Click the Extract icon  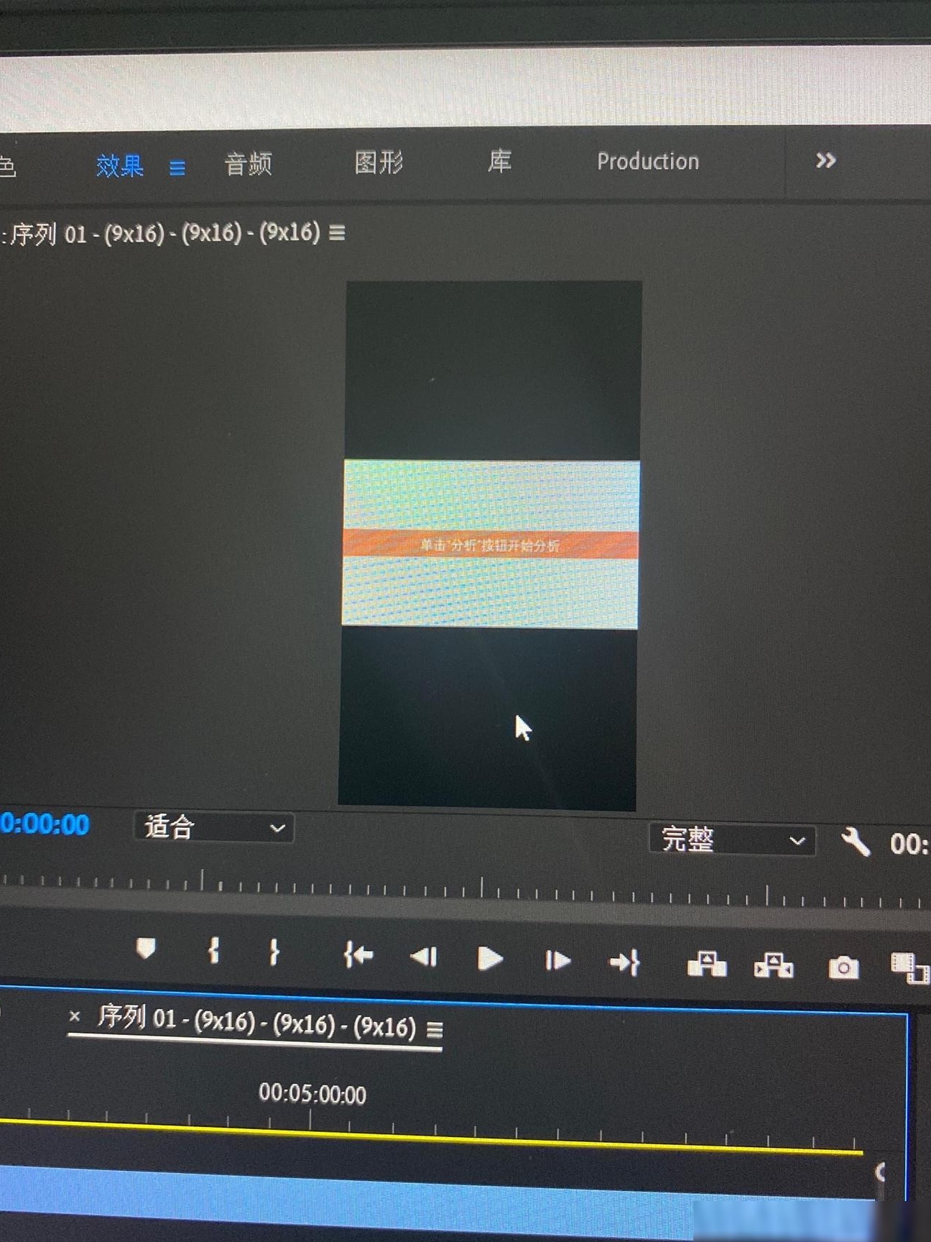tap(774, 965)
